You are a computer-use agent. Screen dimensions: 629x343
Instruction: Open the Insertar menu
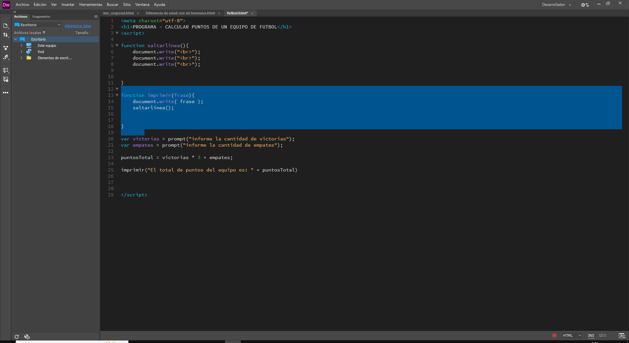tap(68, 5)
